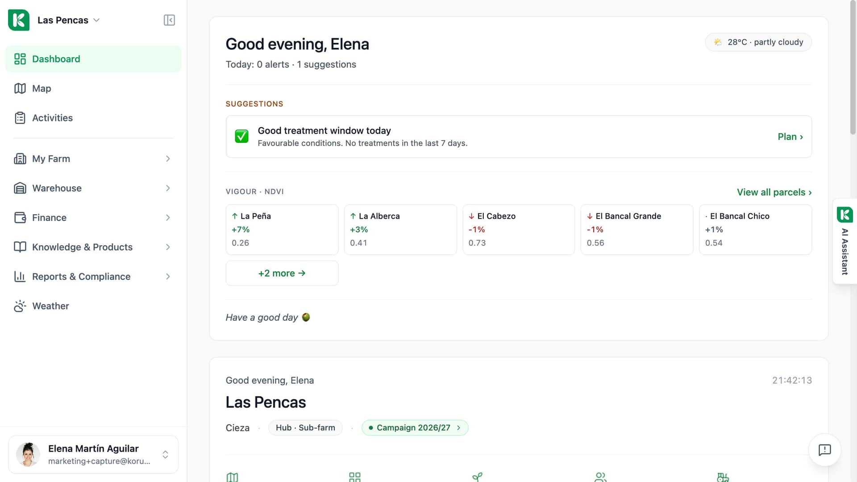This screenshot has width=857, height=482.
Task: Click the +2 more parcels button
Action: [x=282, y=273]
